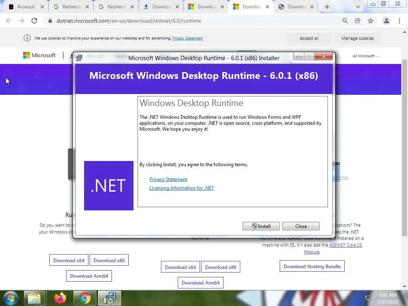This screenshot has width=408, height=306.
Task: Click Download Arm64 in the left column
Action: click(89, 276)
